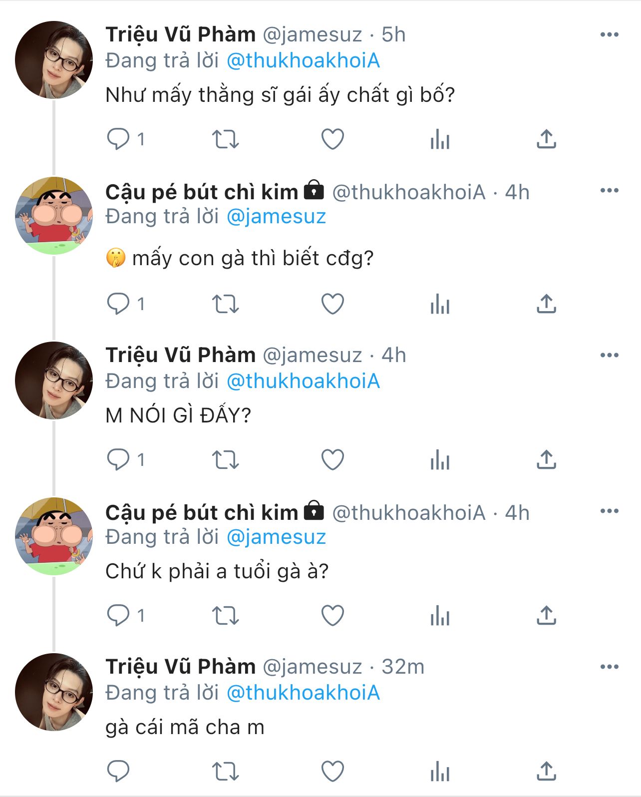This screenshot has height=797, width=641.
Task: Retweet the 'mấy con gà thì biết cđg?' tweet
Action: [226, 304]
